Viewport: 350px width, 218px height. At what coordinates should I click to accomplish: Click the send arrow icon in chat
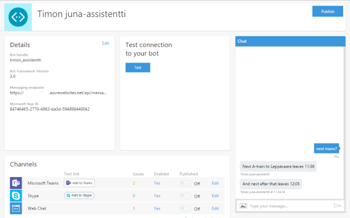pos(337,206)
